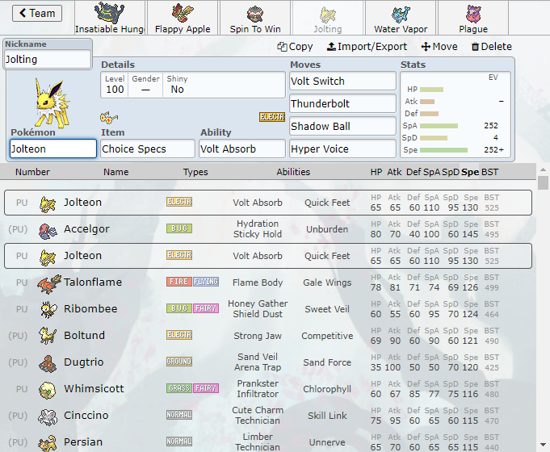The image size is (550, 452).
Task: Switch to the Flappy Apple tab
Action: click(183, 18)
